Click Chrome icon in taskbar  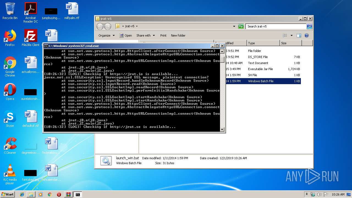coord(50,194)
